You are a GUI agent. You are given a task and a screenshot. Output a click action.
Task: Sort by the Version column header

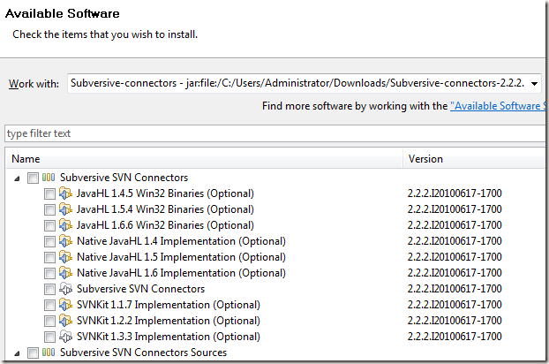pyautogui.click(x=474, y=159)
